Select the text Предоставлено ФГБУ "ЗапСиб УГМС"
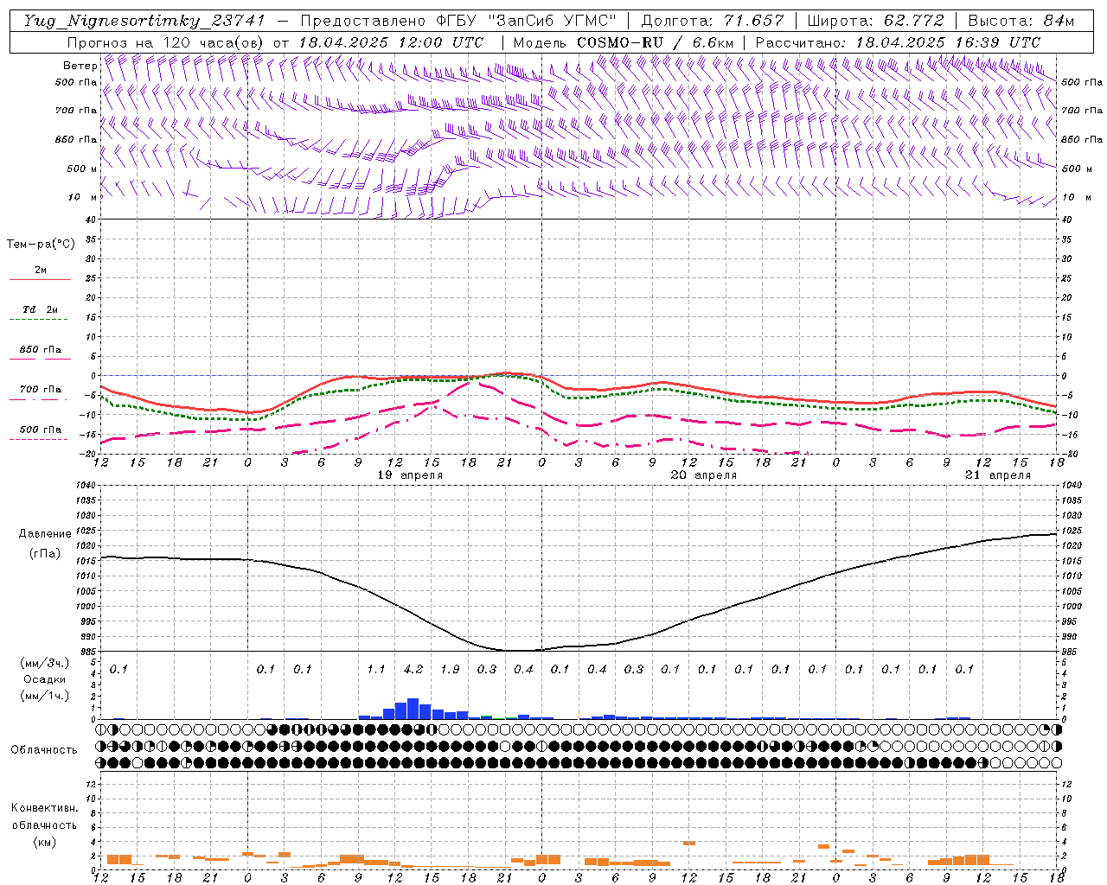This screenshot has width=1107, height=885. (x=460, y=21)
